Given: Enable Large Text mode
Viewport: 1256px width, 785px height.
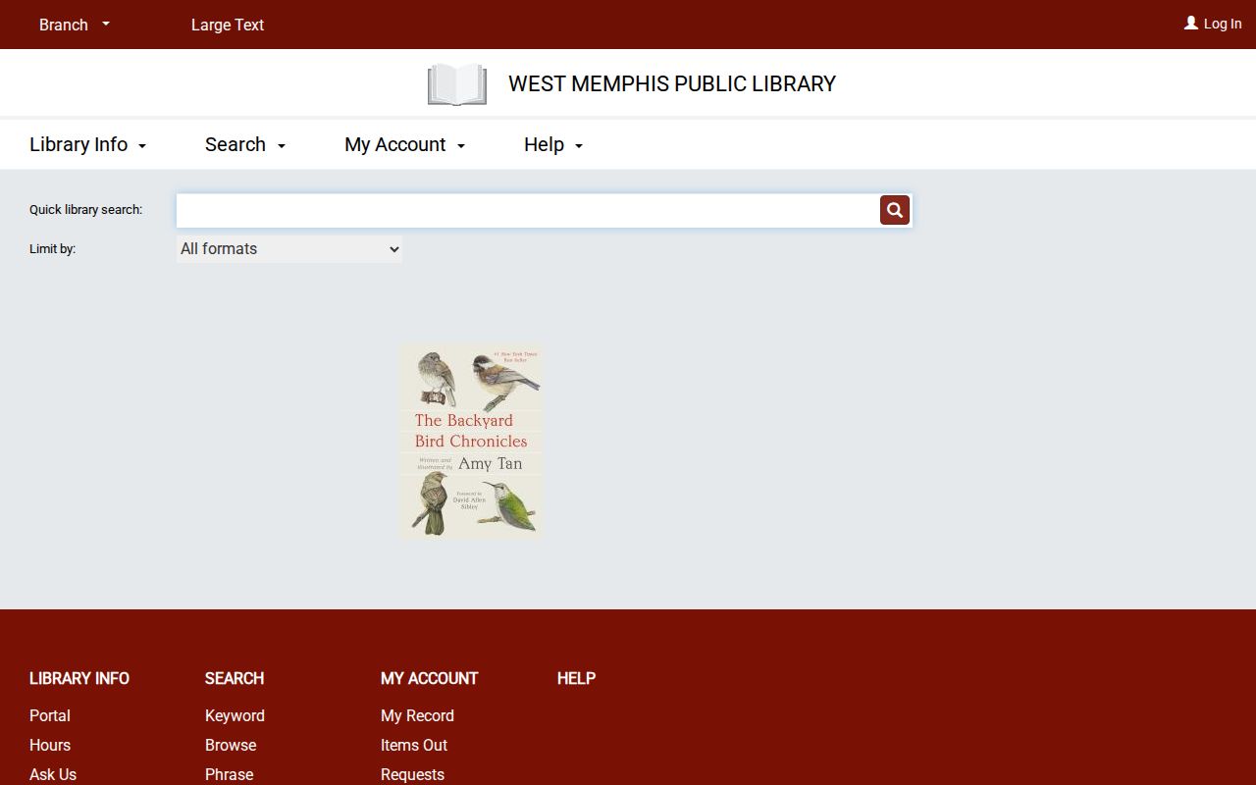Looking at the screenshot, I should coord(228,25).
